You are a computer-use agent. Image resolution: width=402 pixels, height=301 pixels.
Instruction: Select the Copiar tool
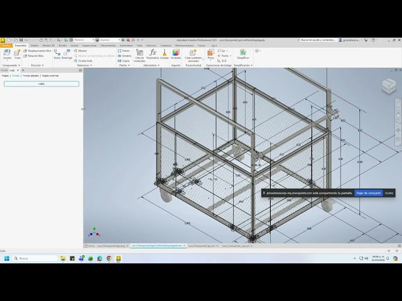point(124,61)
